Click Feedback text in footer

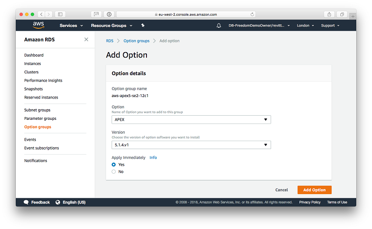tap(40, 202)
